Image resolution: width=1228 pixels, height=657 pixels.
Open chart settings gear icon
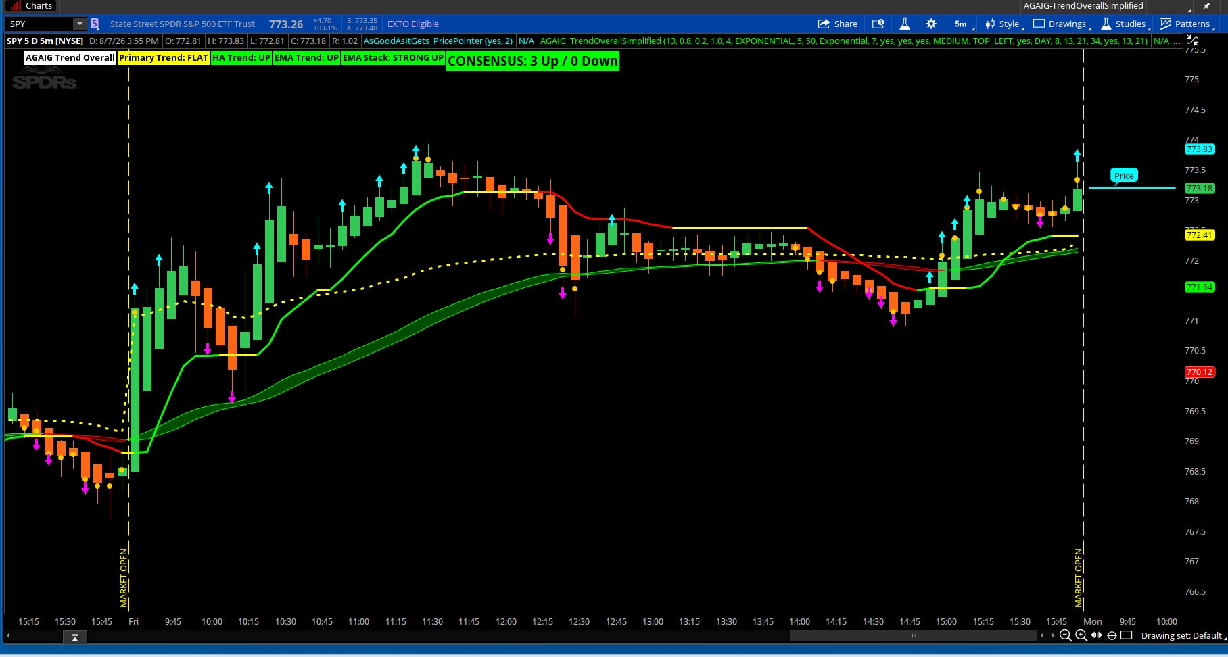tap(931, 24)
